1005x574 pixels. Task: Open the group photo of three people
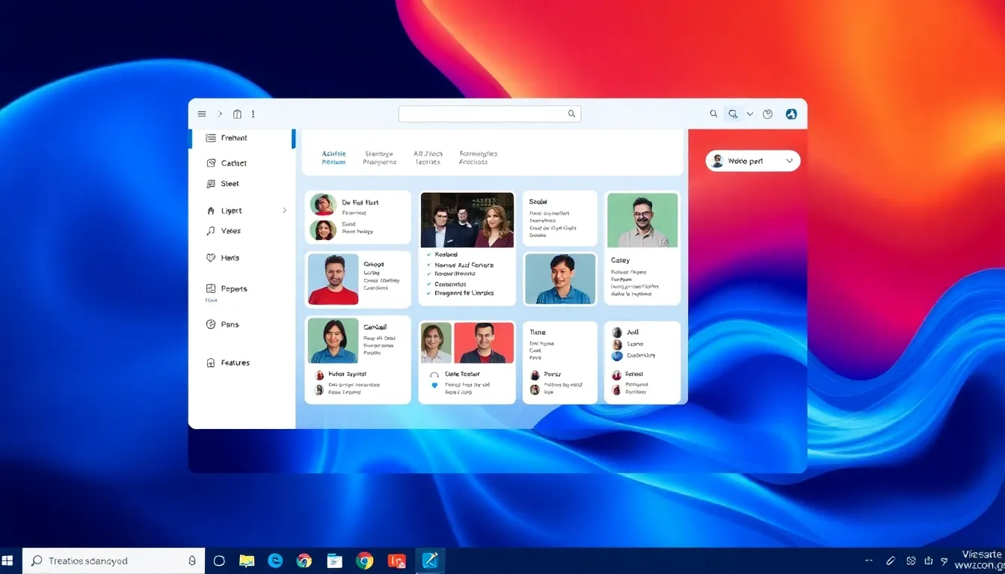click(x=467, y=220)
